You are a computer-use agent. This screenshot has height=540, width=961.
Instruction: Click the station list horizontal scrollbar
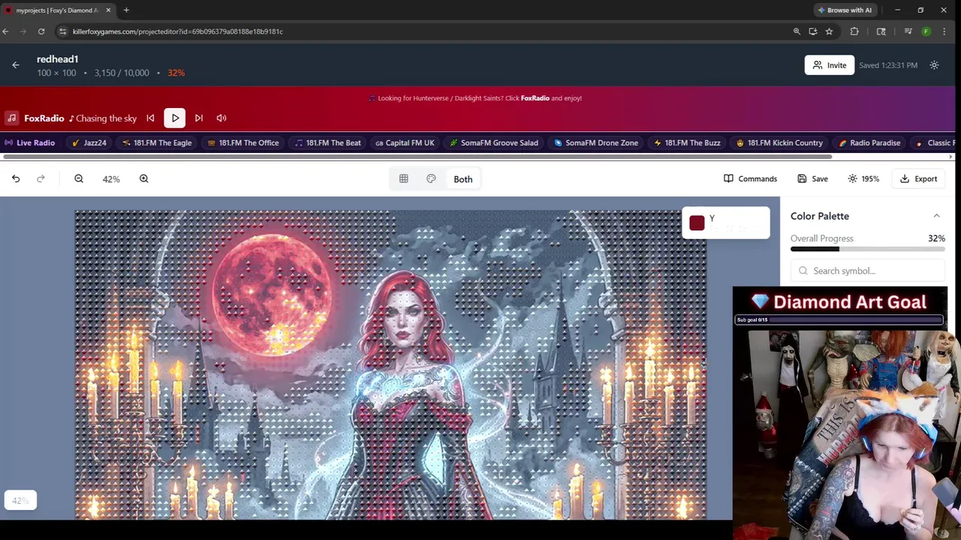pos(417,157)
